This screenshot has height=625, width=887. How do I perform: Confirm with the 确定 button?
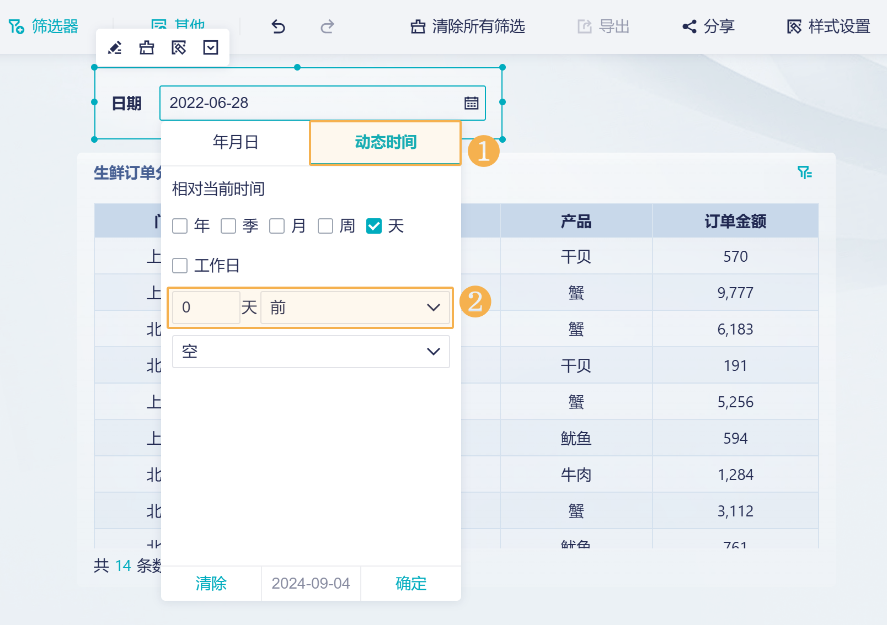click(x=411, y=583)
